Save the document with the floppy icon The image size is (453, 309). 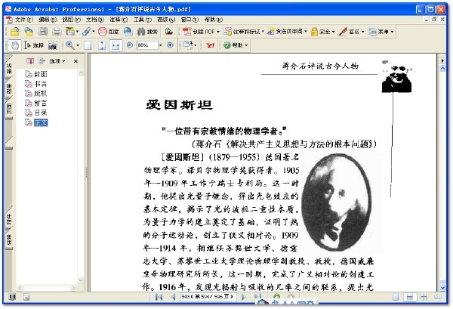click(43, 31)
